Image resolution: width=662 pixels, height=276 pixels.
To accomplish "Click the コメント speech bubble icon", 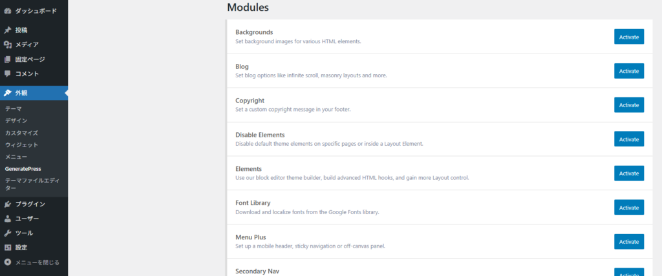I will [8, 74].
